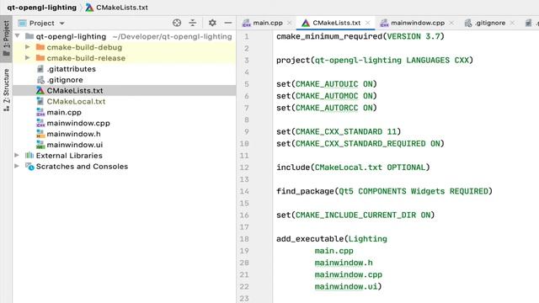Click the .gitattributes file icon

(40, 69)
